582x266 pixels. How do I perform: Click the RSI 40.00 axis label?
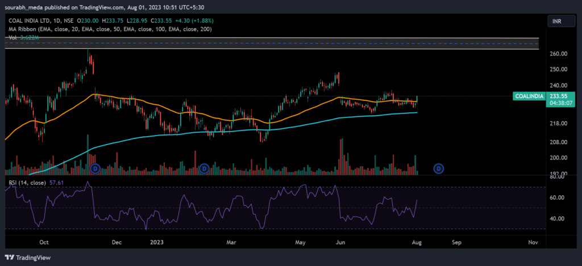point(557,219)
